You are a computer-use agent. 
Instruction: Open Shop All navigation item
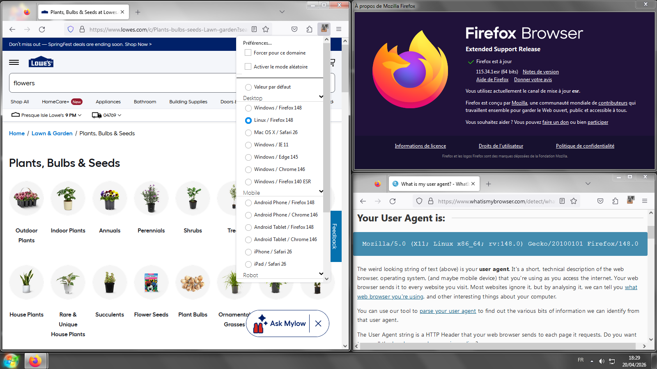tap(20, 102)
